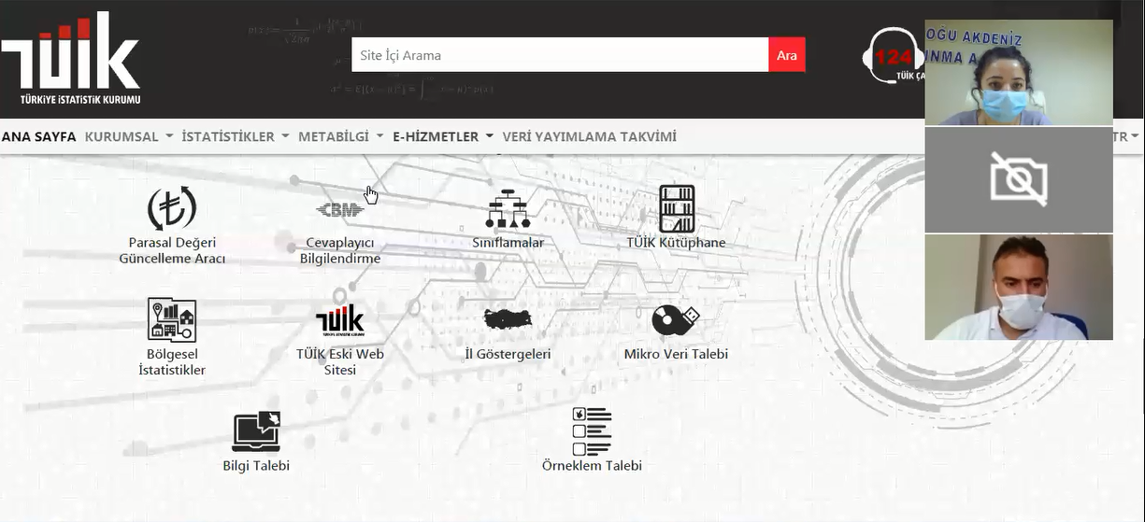Click the 124 call center headset icon
The width and height of the screenshot is (1145, 522).
pyautogui.click(x=893, y=56)
